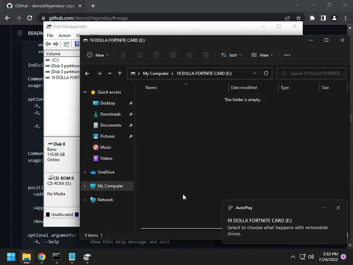Open the Action menu in Disk Management
The width and height of the screenshot is (353, 265).
coord(64,36)
